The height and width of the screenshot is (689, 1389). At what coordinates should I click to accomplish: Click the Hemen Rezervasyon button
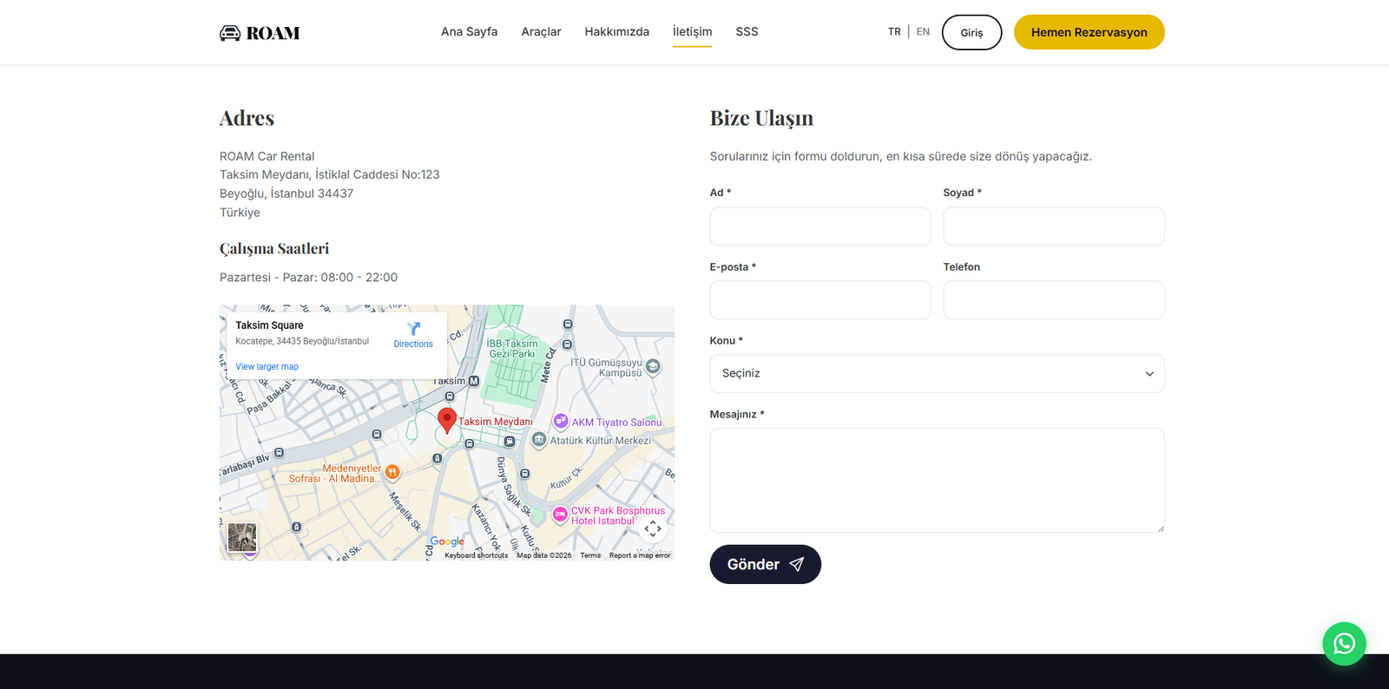tap(1089, 32)
